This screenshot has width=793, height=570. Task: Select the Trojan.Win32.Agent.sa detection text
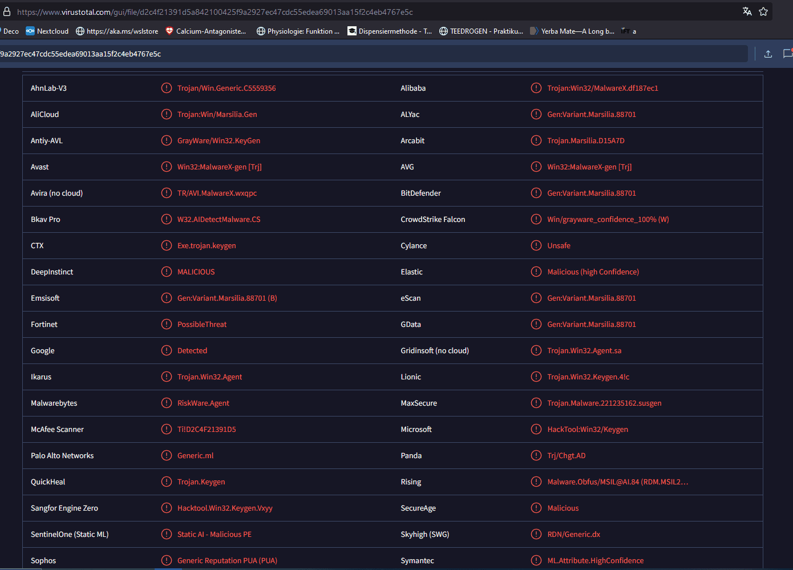coord(584,350)
